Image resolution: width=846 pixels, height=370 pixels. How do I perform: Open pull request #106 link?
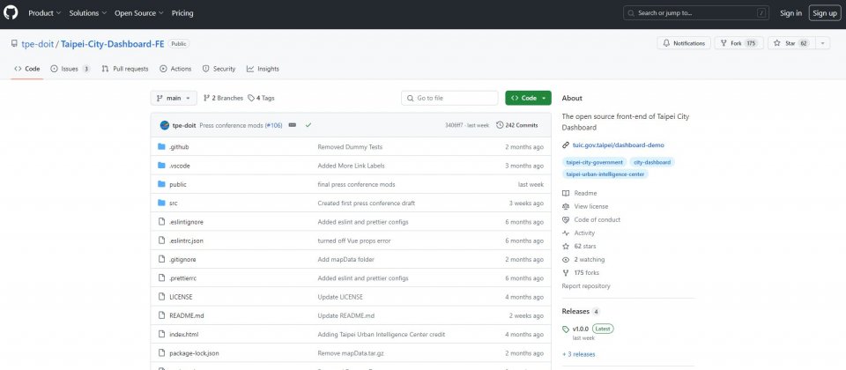pyautogui.click(x=273, y=125)
